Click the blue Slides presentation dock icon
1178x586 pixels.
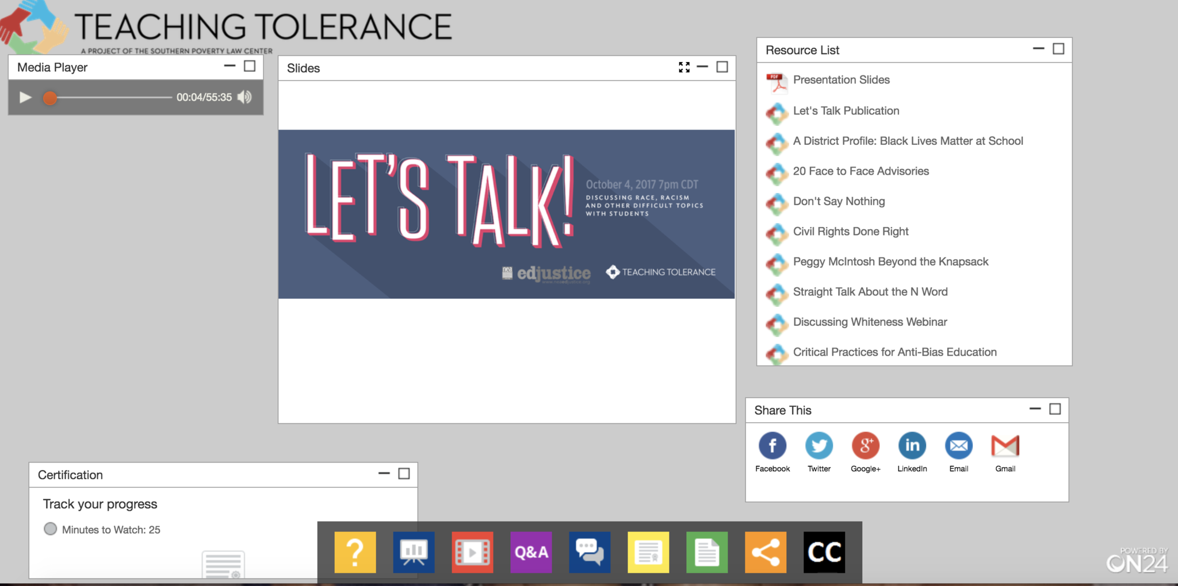pyautogui.click(x=414, y=552)
